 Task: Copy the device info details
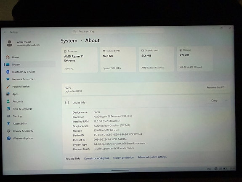[x=214, y=101]
